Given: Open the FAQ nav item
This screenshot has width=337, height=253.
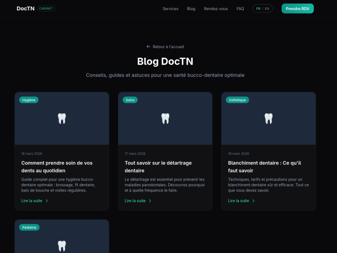Looking at the screenshot, I should coord(240,9).
